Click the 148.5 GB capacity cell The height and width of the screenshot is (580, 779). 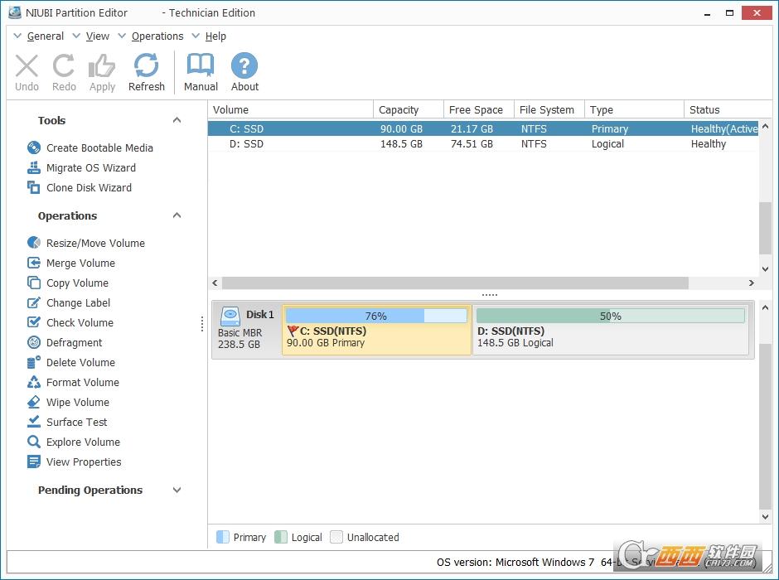pyautogui.click(x=401, y=144)
